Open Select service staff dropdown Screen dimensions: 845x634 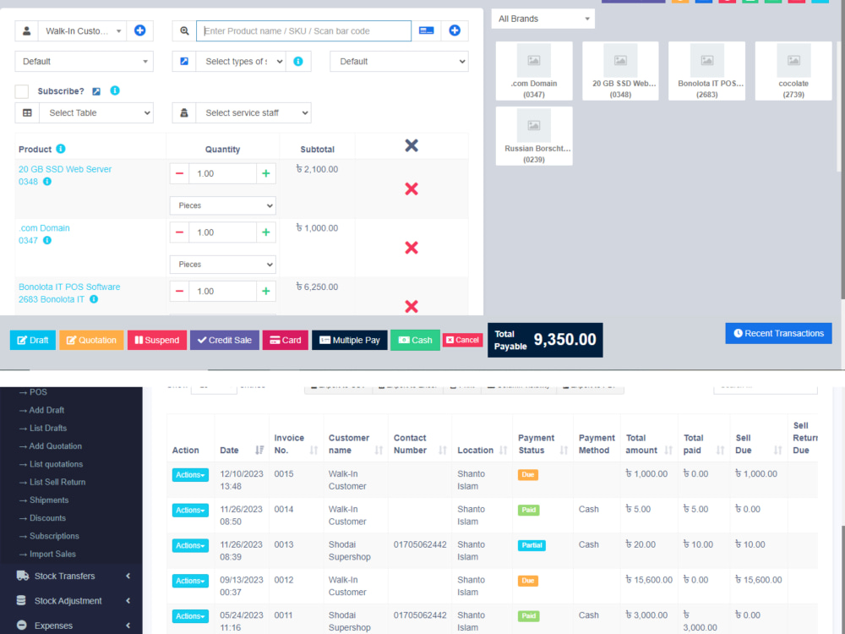(253, 112)
